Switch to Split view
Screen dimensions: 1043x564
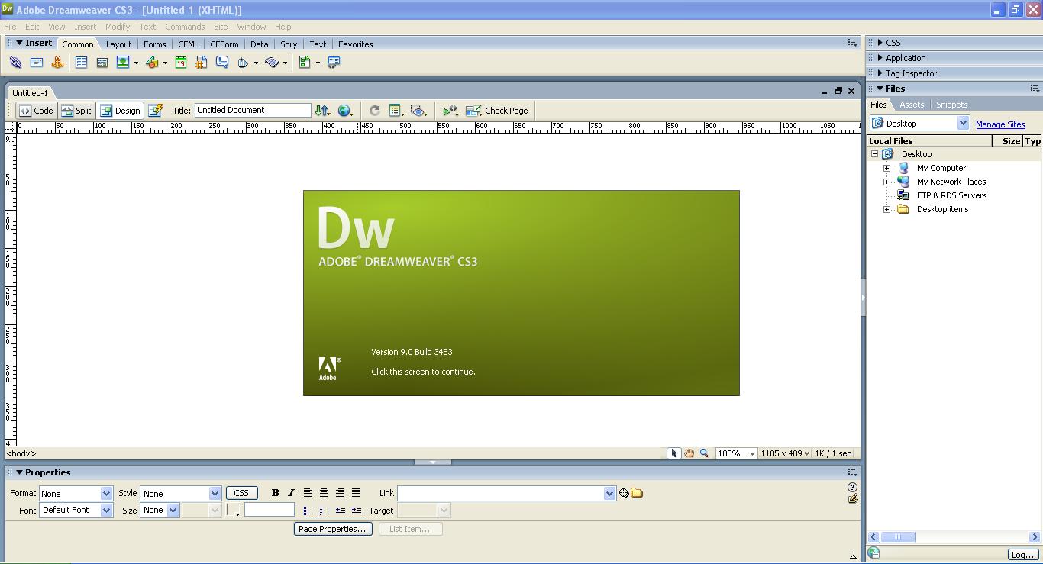tap(76, 111)
